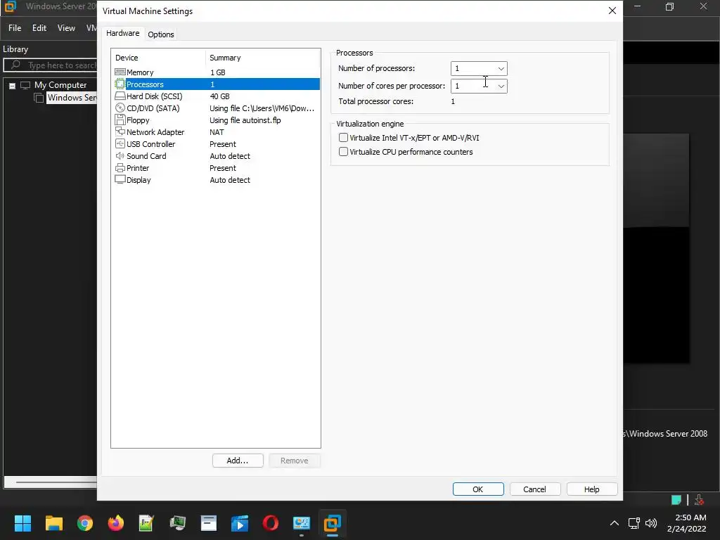720x540 pixels.
Task: Click Cancel in settings dialog
Action: tap(534, 489)
